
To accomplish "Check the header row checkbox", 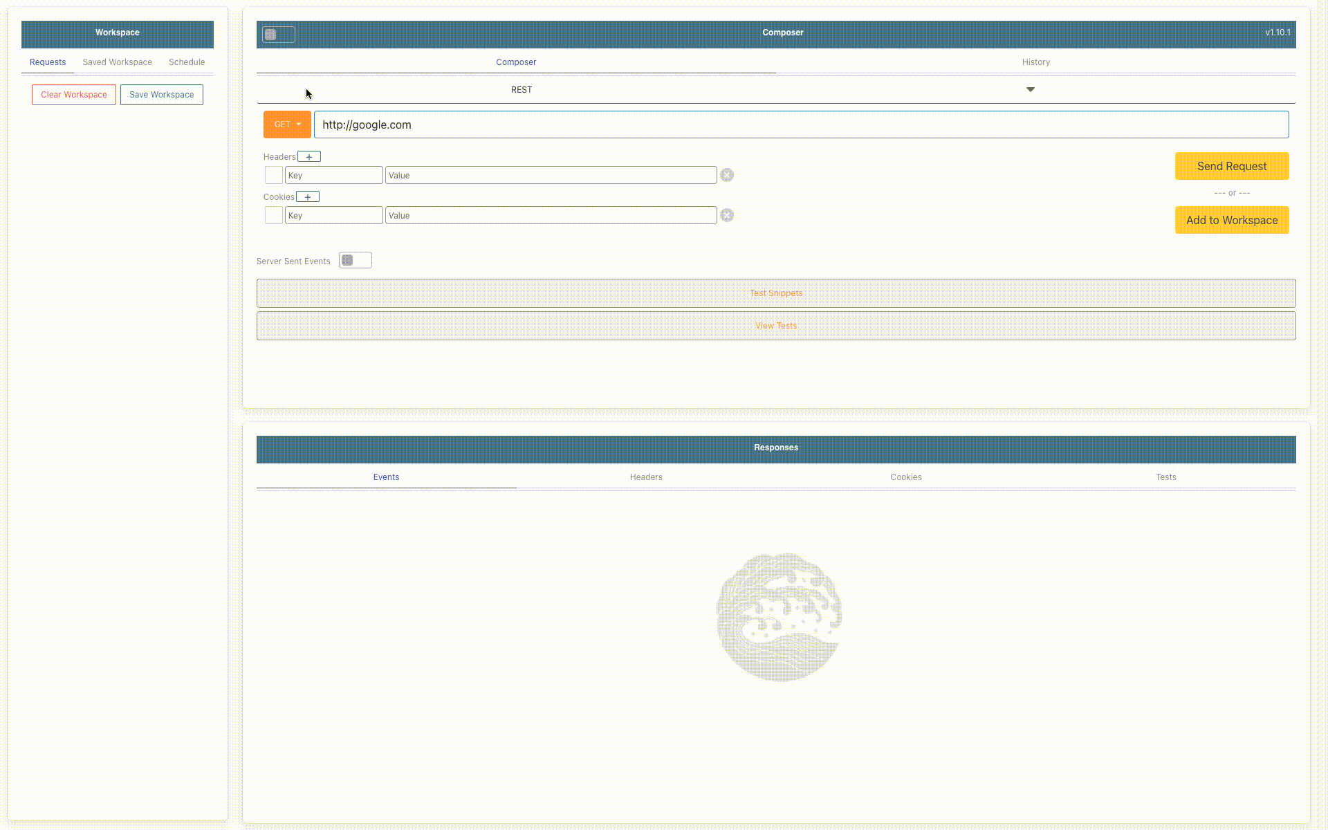I will coord(274,176).
